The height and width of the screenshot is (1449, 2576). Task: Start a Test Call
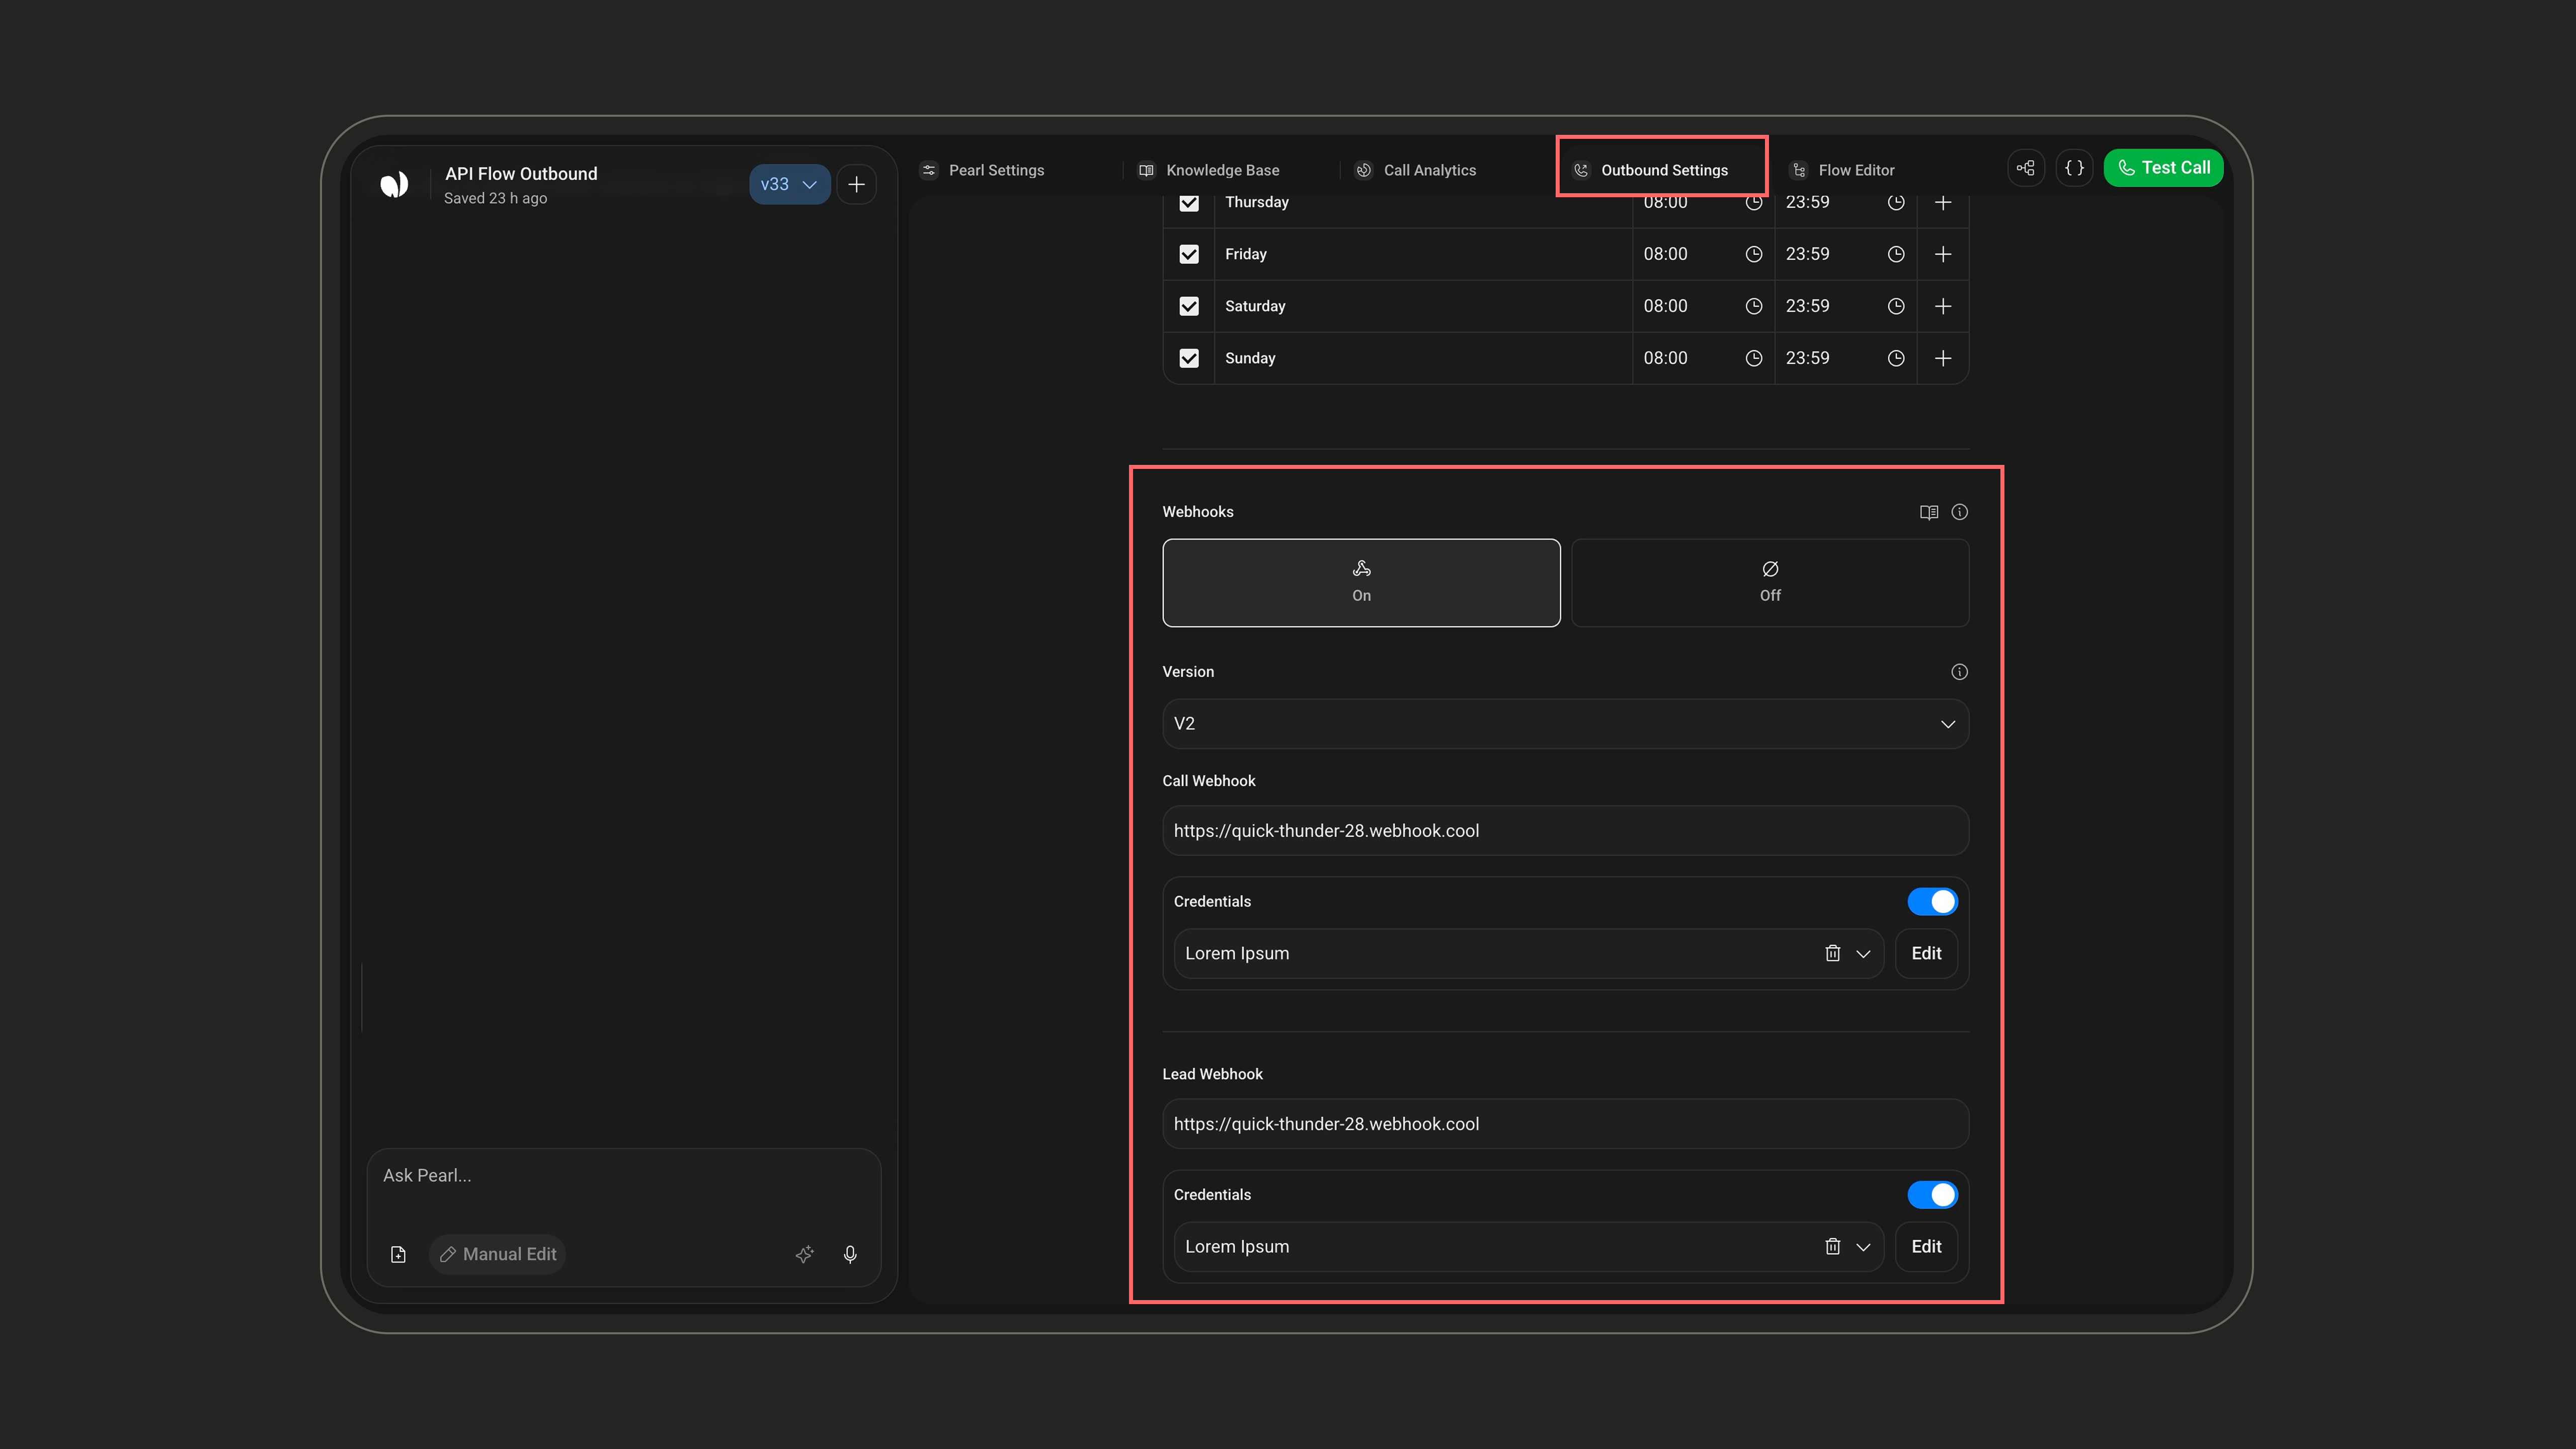(x=2163, y=168)
